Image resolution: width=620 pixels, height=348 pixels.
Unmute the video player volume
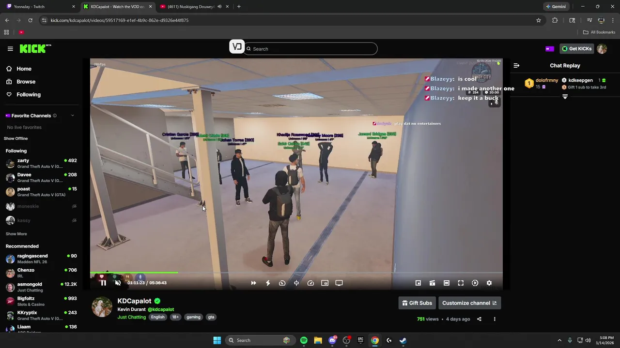click(118, 283)
